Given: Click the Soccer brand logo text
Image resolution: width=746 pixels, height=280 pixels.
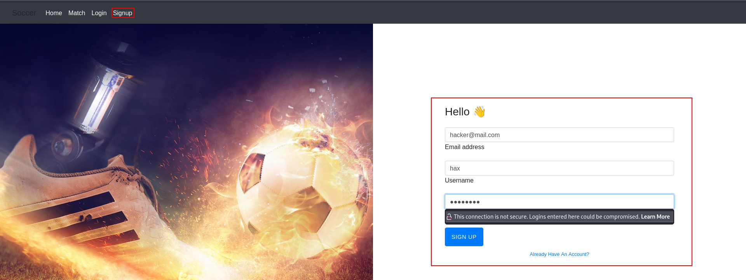Looking at the screenshot, I should pos(24,13).
